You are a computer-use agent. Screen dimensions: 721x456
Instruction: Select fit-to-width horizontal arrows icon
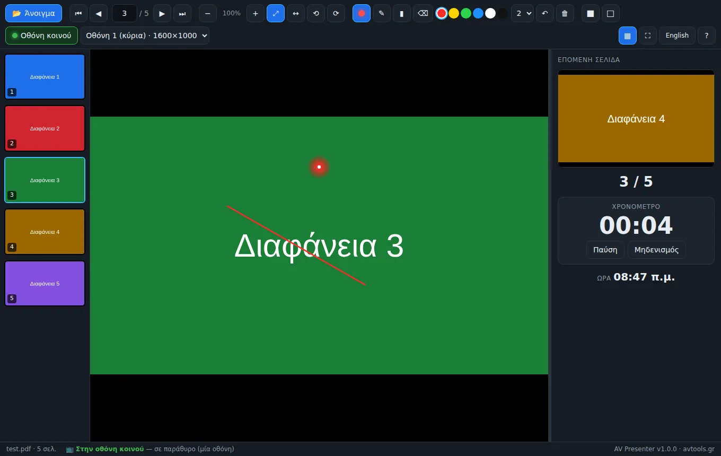(x=296, y=13)
